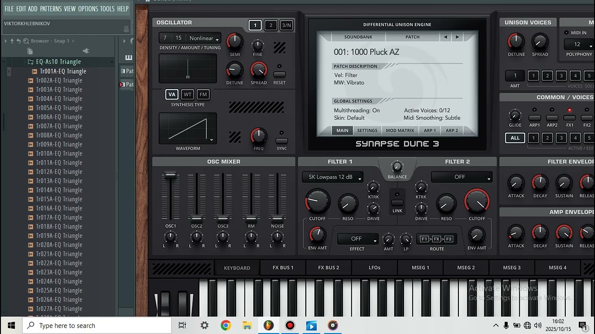The width and height of the screenshot is (595, 334).
Task: Click the preset icon beside Tr001A-EQ Triangle
Action: click(35, 71)
